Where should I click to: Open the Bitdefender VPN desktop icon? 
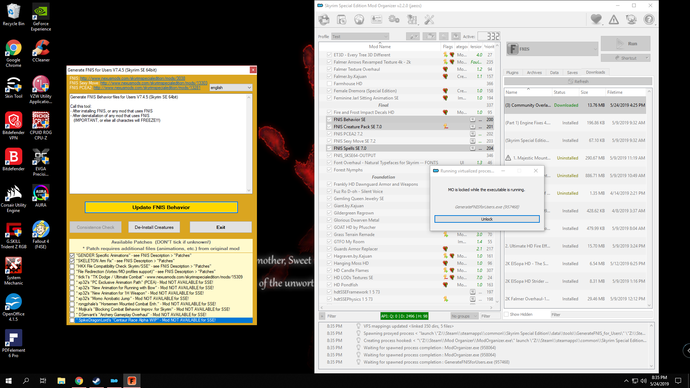[14, 126]
